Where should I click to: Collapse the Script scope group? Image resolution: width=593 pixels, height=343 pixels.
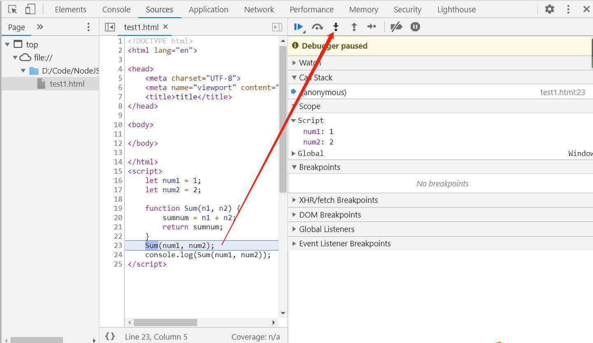click(x=294, y=120)
